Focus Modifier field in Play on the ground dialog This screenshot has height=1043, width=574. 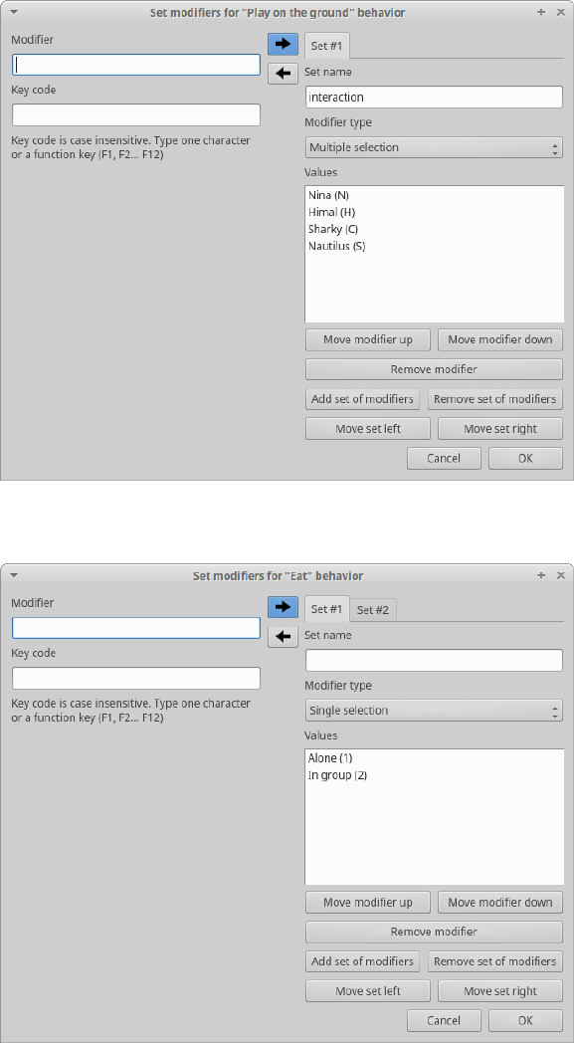[136, 65]
